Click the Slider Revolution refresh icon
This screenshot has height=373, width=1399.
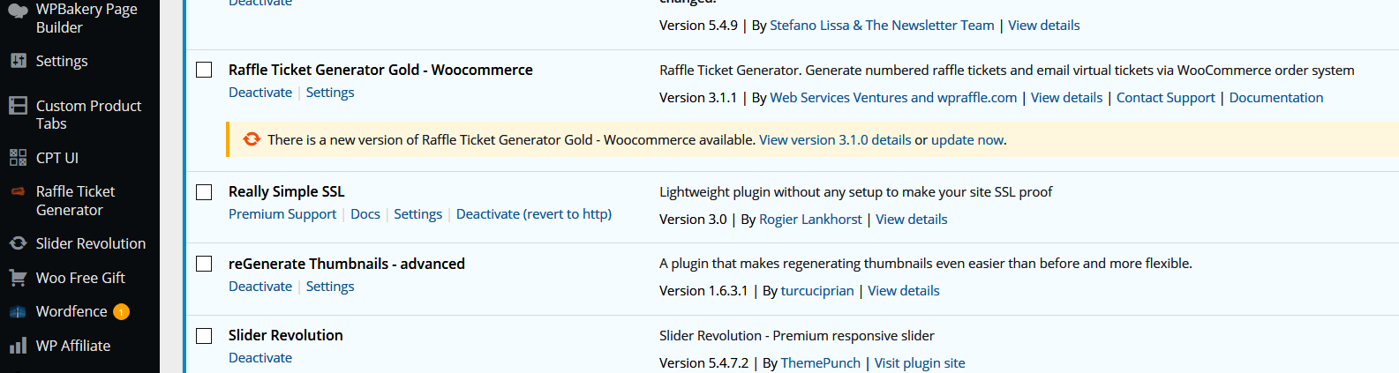click(x=18, y=243)
